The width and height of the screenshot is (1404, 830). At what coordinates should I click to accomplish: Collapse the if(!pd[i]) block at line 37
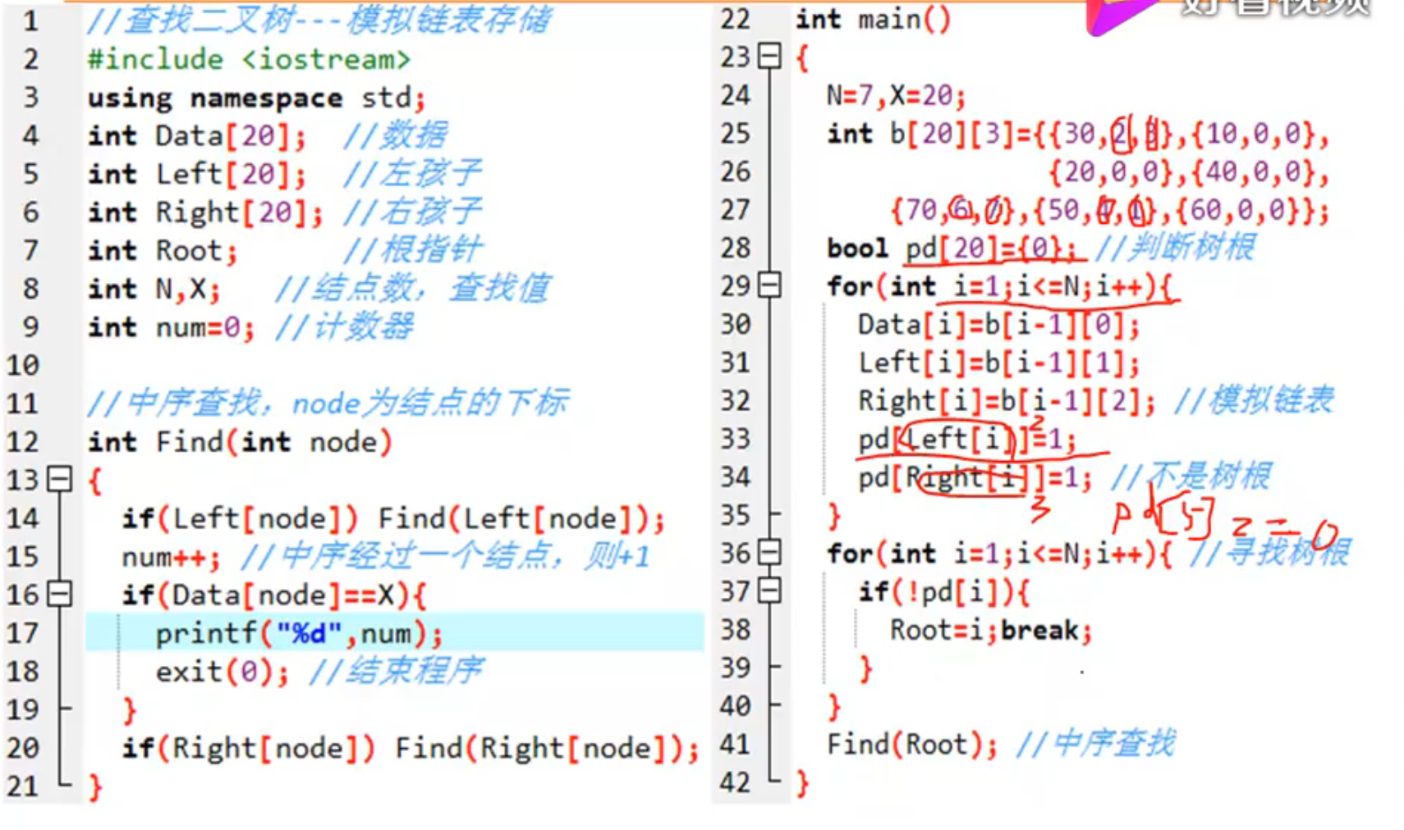(769, 591)
